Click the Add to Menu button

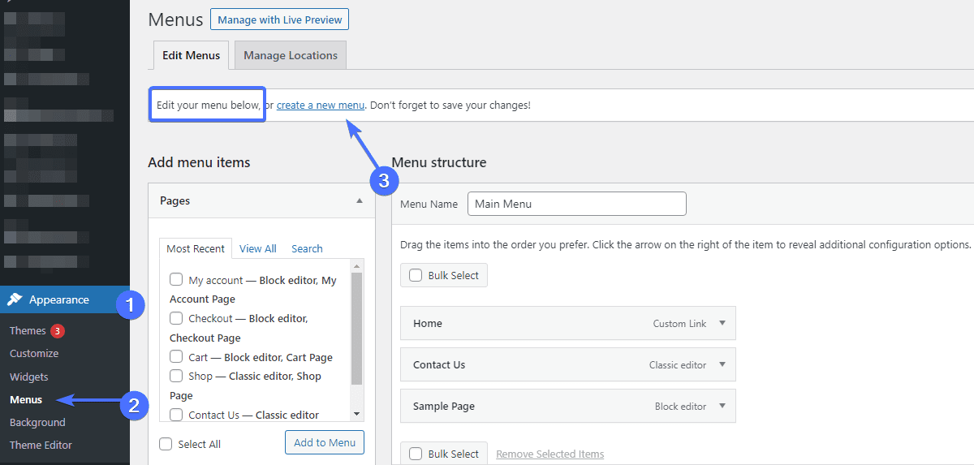(x=325, y=442)
